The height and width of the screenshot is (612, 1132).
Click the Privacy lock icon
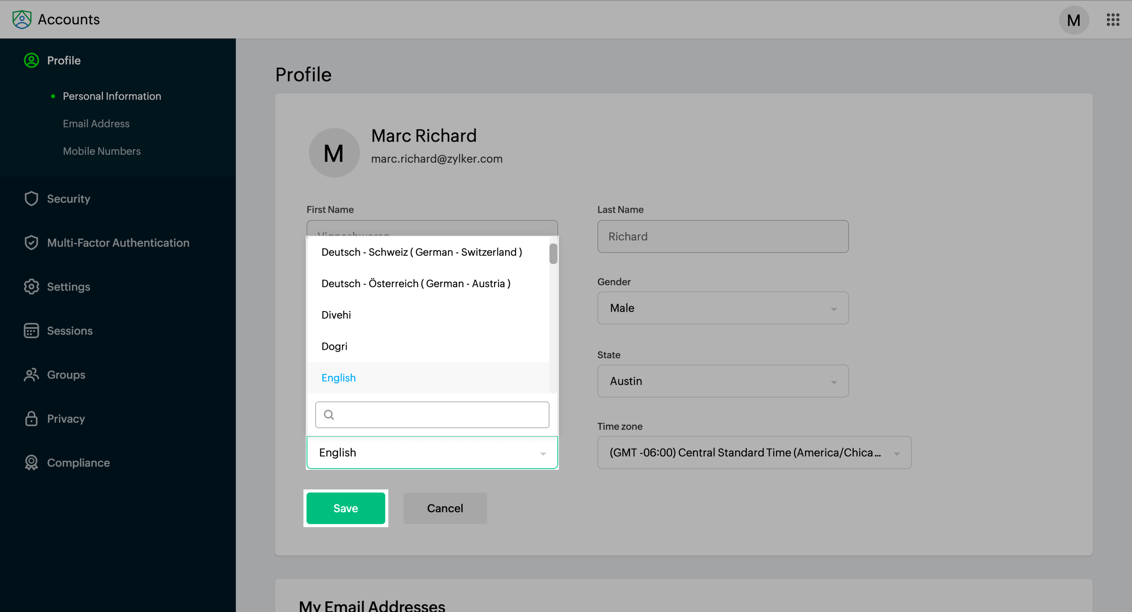tap(31, 418)
